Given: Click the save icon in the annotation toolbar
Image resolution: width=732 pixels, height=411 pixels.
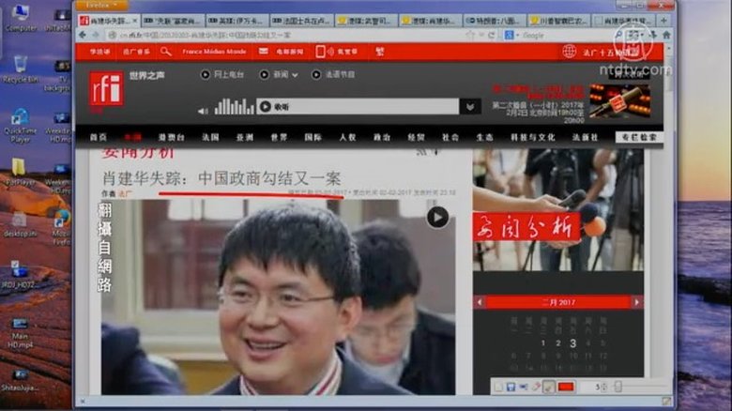Looking at the screenshot, I should click(x=511, y=387).
